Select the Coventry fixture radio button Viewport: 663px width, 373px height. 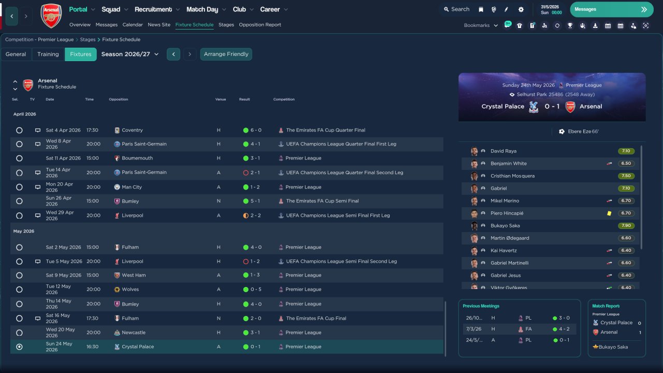pyautogui.click(x=19, y=130)
